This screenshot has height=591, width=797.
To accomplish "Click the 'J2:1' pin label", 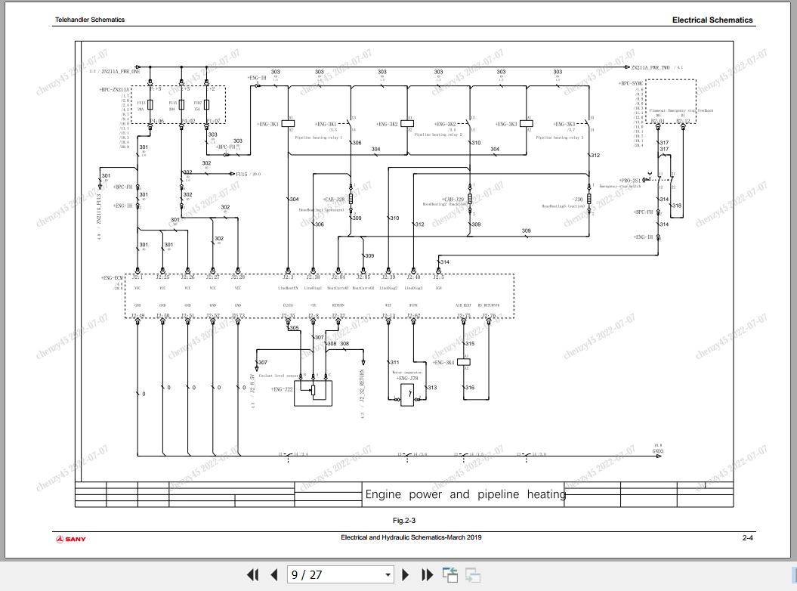I will tap(137, 277).
